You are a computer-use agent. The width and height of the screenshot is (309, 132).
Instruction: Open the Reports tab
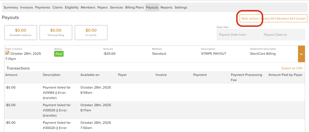point(166,7)
